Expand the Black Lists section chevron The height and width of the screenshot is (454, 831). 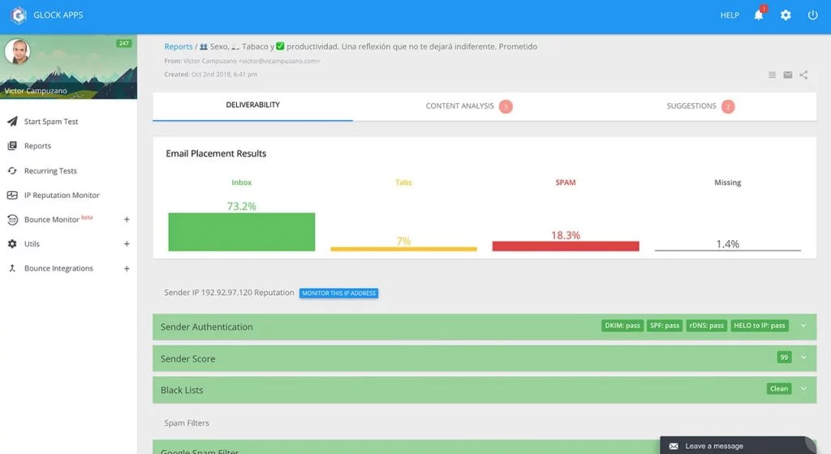point(803,389)
